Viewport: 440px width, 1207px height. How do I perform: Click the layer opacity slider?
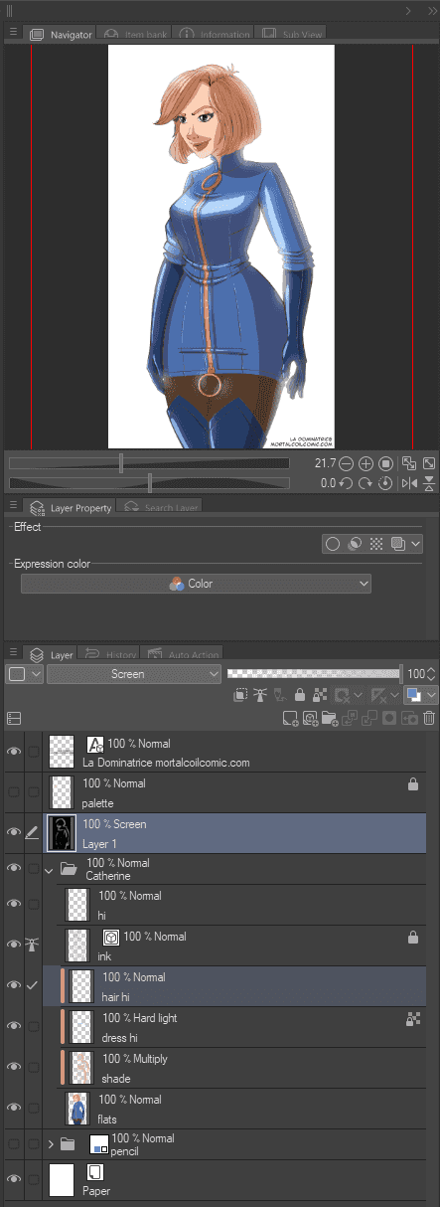(314, 673)
